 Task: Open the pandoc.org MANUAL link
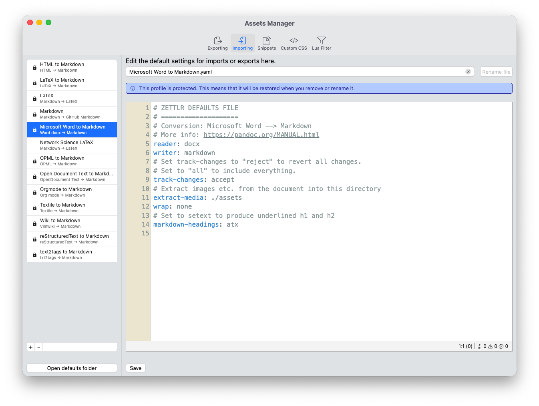[x=261, y=135]
